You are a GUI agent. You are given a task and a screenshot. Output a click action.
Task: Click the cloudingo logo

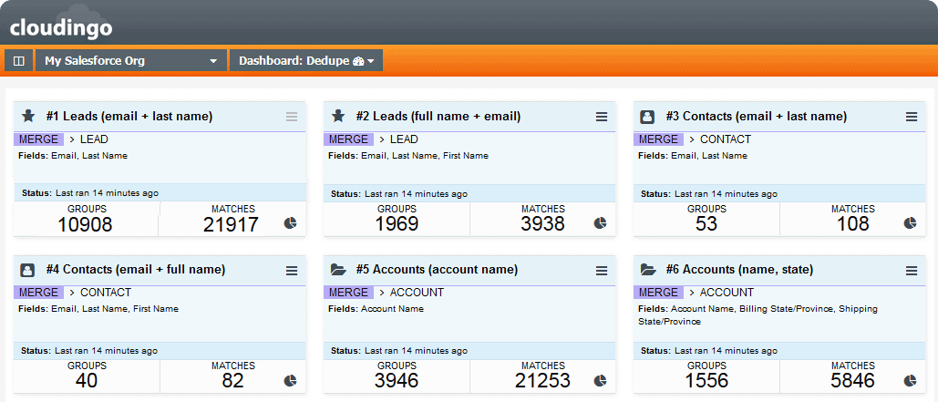pos(61,28)
